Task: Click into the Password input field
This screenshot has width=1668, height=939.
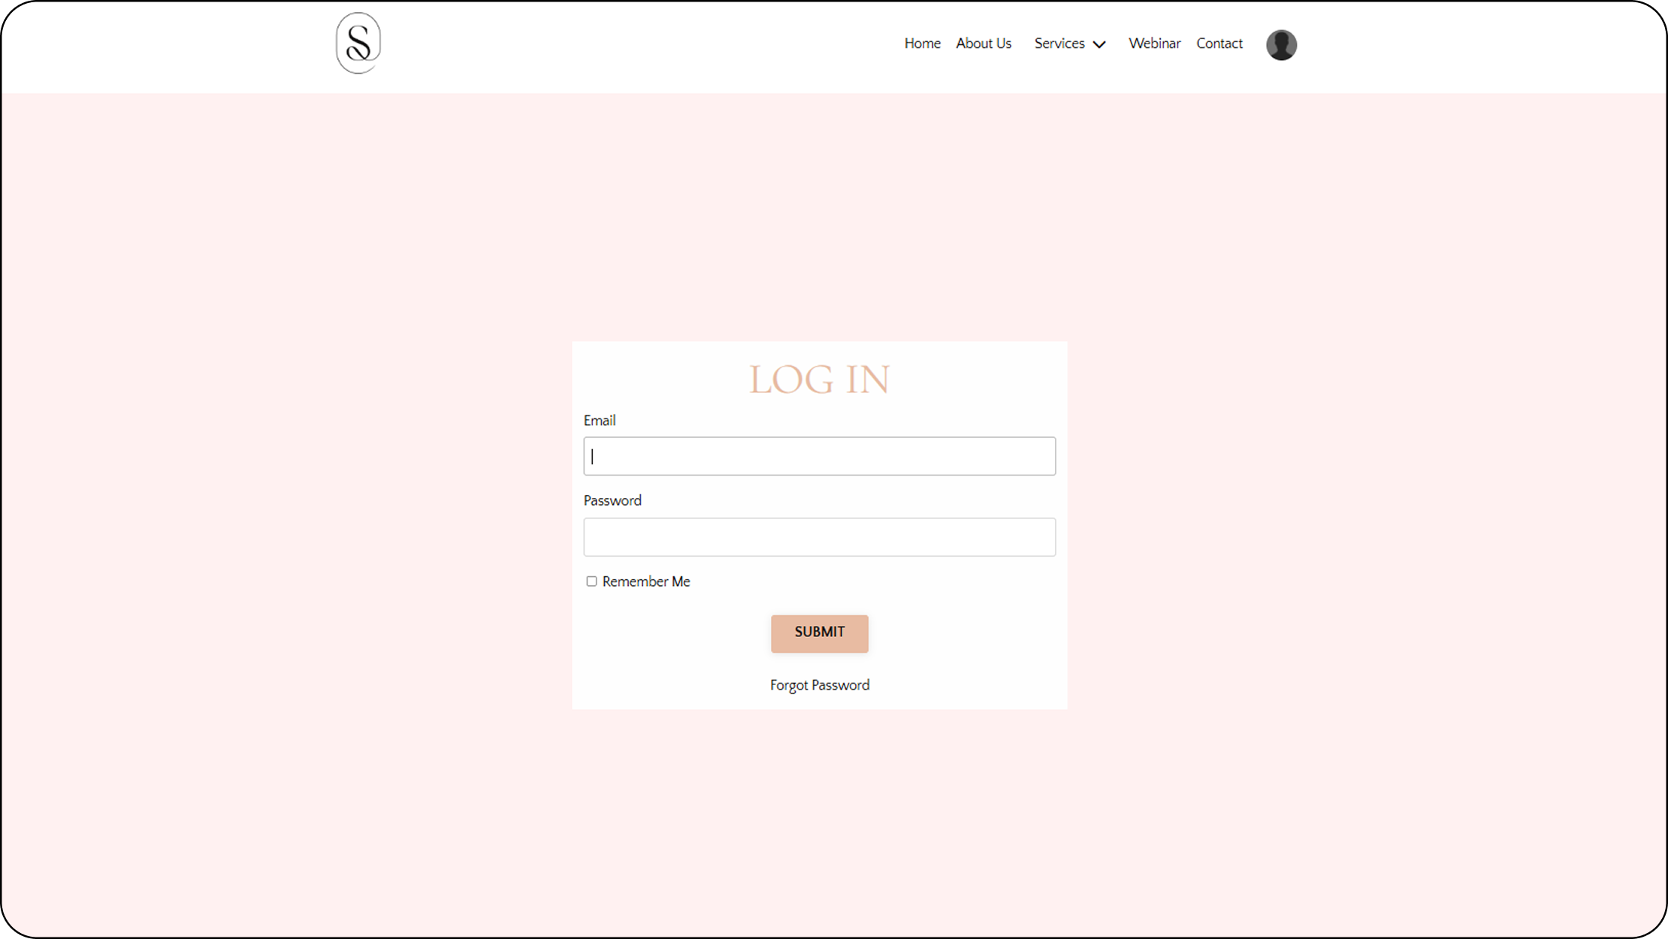Action: point(819,537)
